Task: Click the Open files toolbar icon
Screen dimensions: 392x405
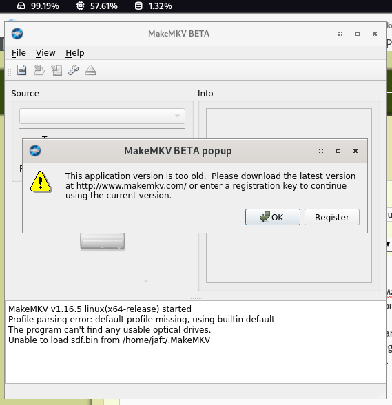Action: [22, 70]
